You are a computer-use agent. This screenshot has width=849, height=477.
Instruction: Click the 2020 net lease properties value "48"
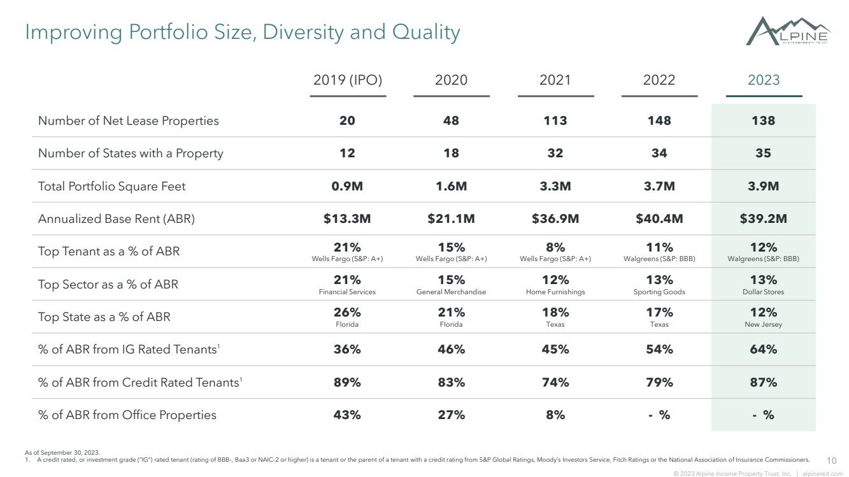click(x=451, y=120)
